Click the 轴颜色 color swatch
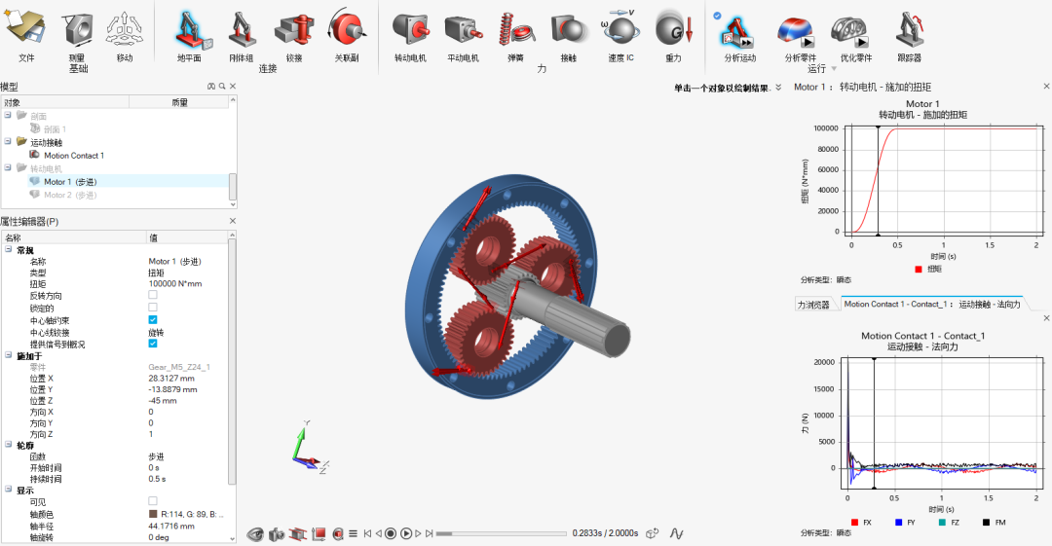The width and height of the screenshot is (1052, 546). click(153, 514)
